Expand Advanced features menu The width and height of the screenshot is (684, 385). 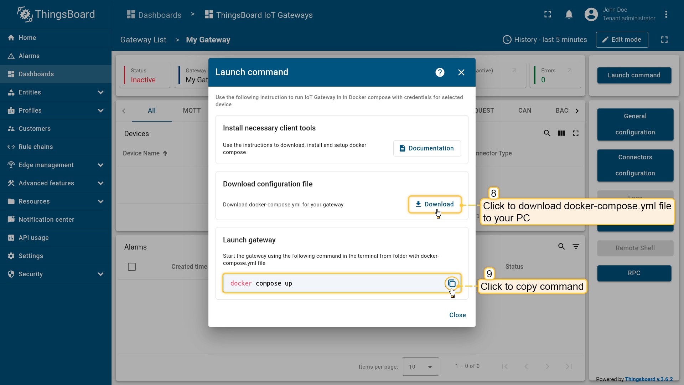pyautogui.click(x=56, y=183)
